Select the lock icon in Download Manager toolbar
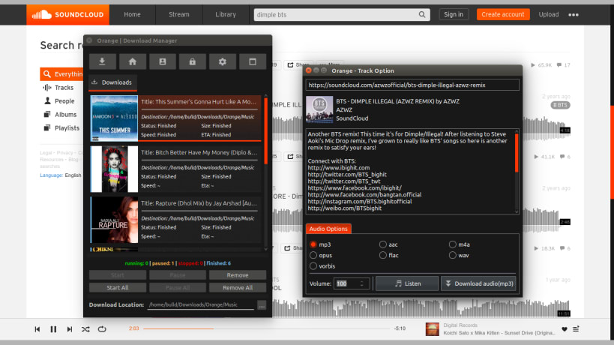This screenshot has height=345, width=614. [192, 61]
